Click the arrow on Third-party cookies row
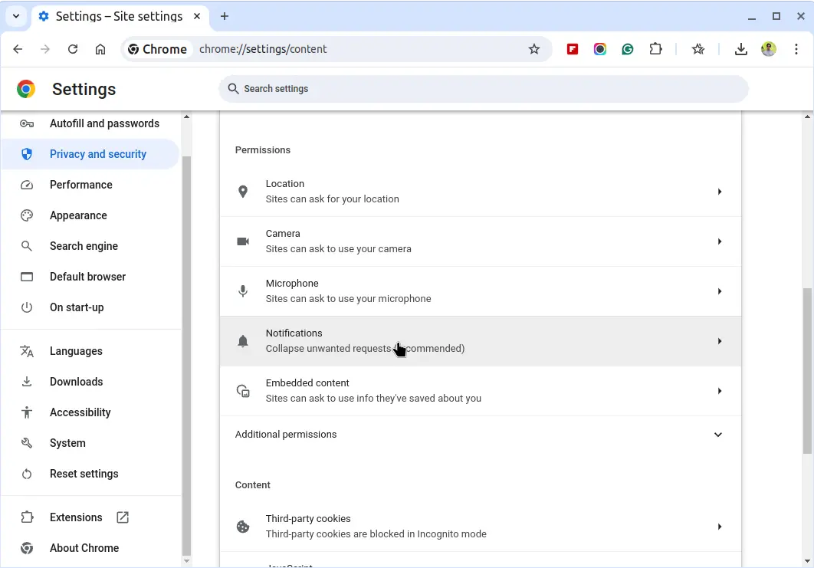814x568 pixels. pyautogui.click(x=720, y=527)
